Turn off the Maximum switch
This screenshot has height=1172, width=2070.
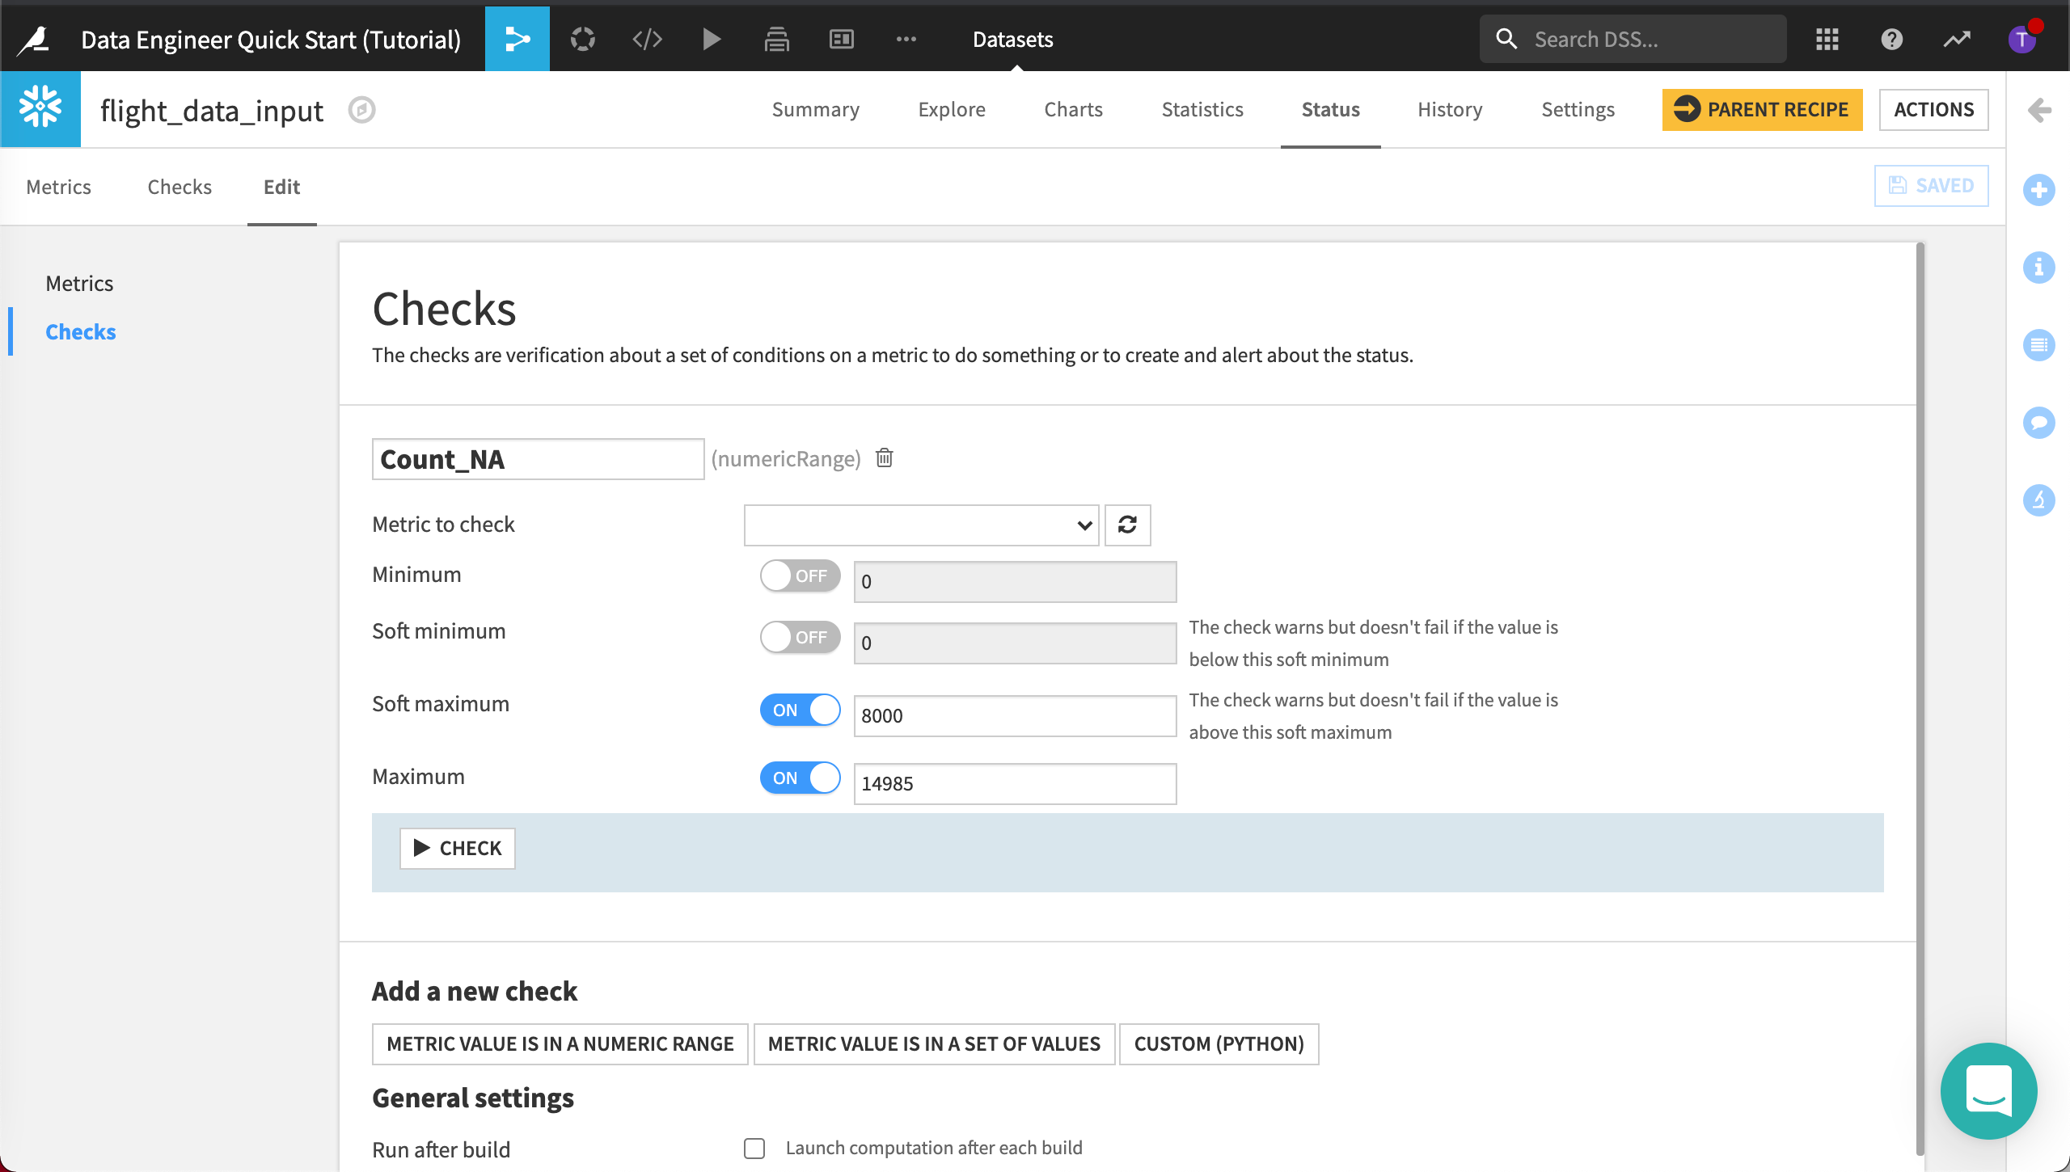pyautogui.click(x=801, y=778)
